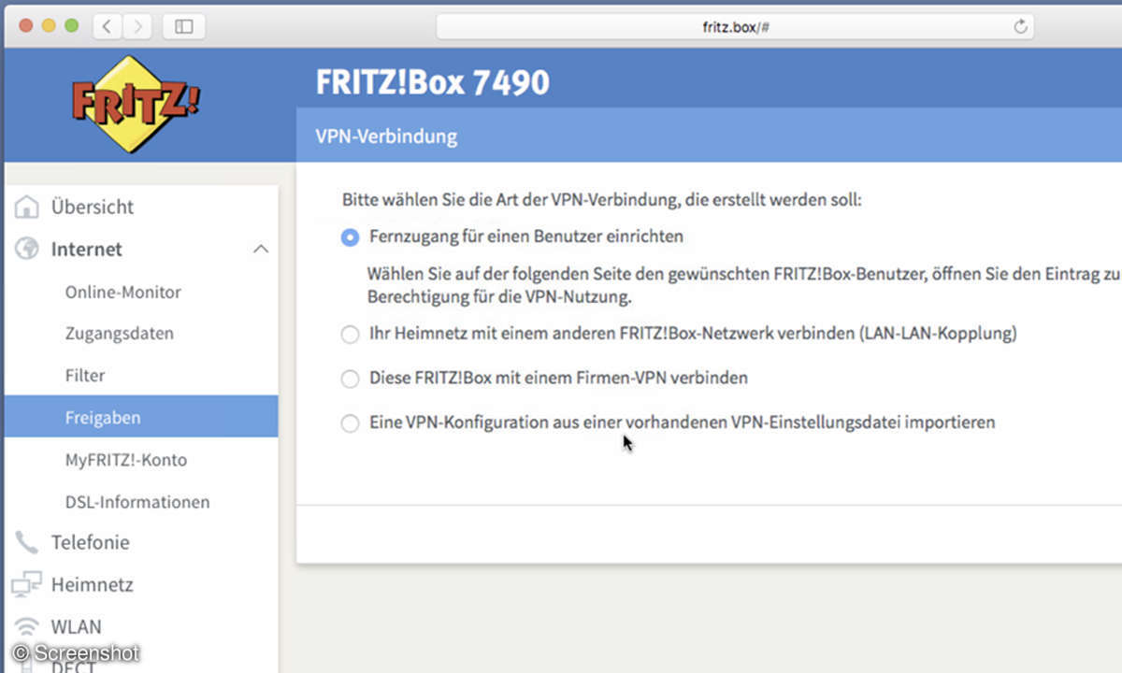Click the FRITZ! logo

click(137, 104)
